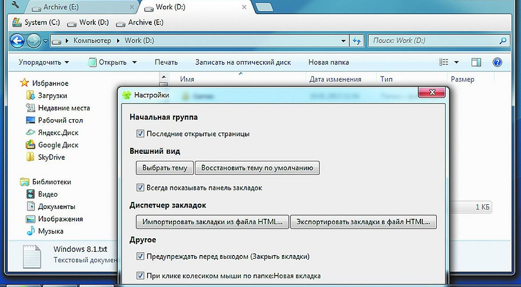Click Записать на оптический диск
521x287 pixels.
(243, 62)
